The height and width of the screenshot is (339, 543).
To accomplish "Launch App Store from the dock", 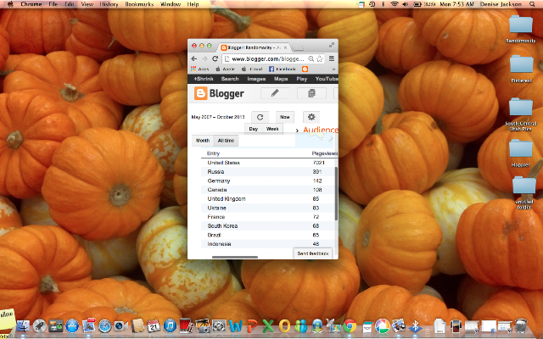I will coord(72,325).
